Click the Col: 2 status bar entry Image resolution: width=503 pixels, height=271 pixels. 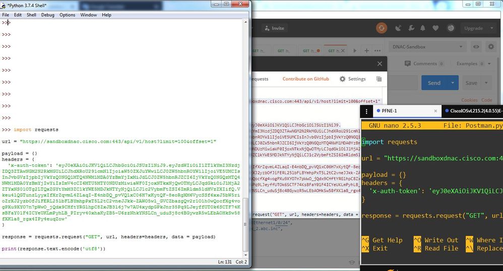(241, 262)
